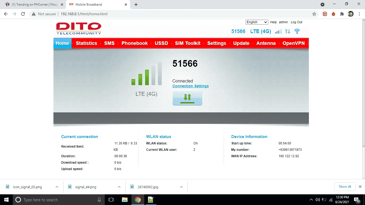365x205 pixels.
Task: Click the Windows taskbar search box
Action: point(58,200)
